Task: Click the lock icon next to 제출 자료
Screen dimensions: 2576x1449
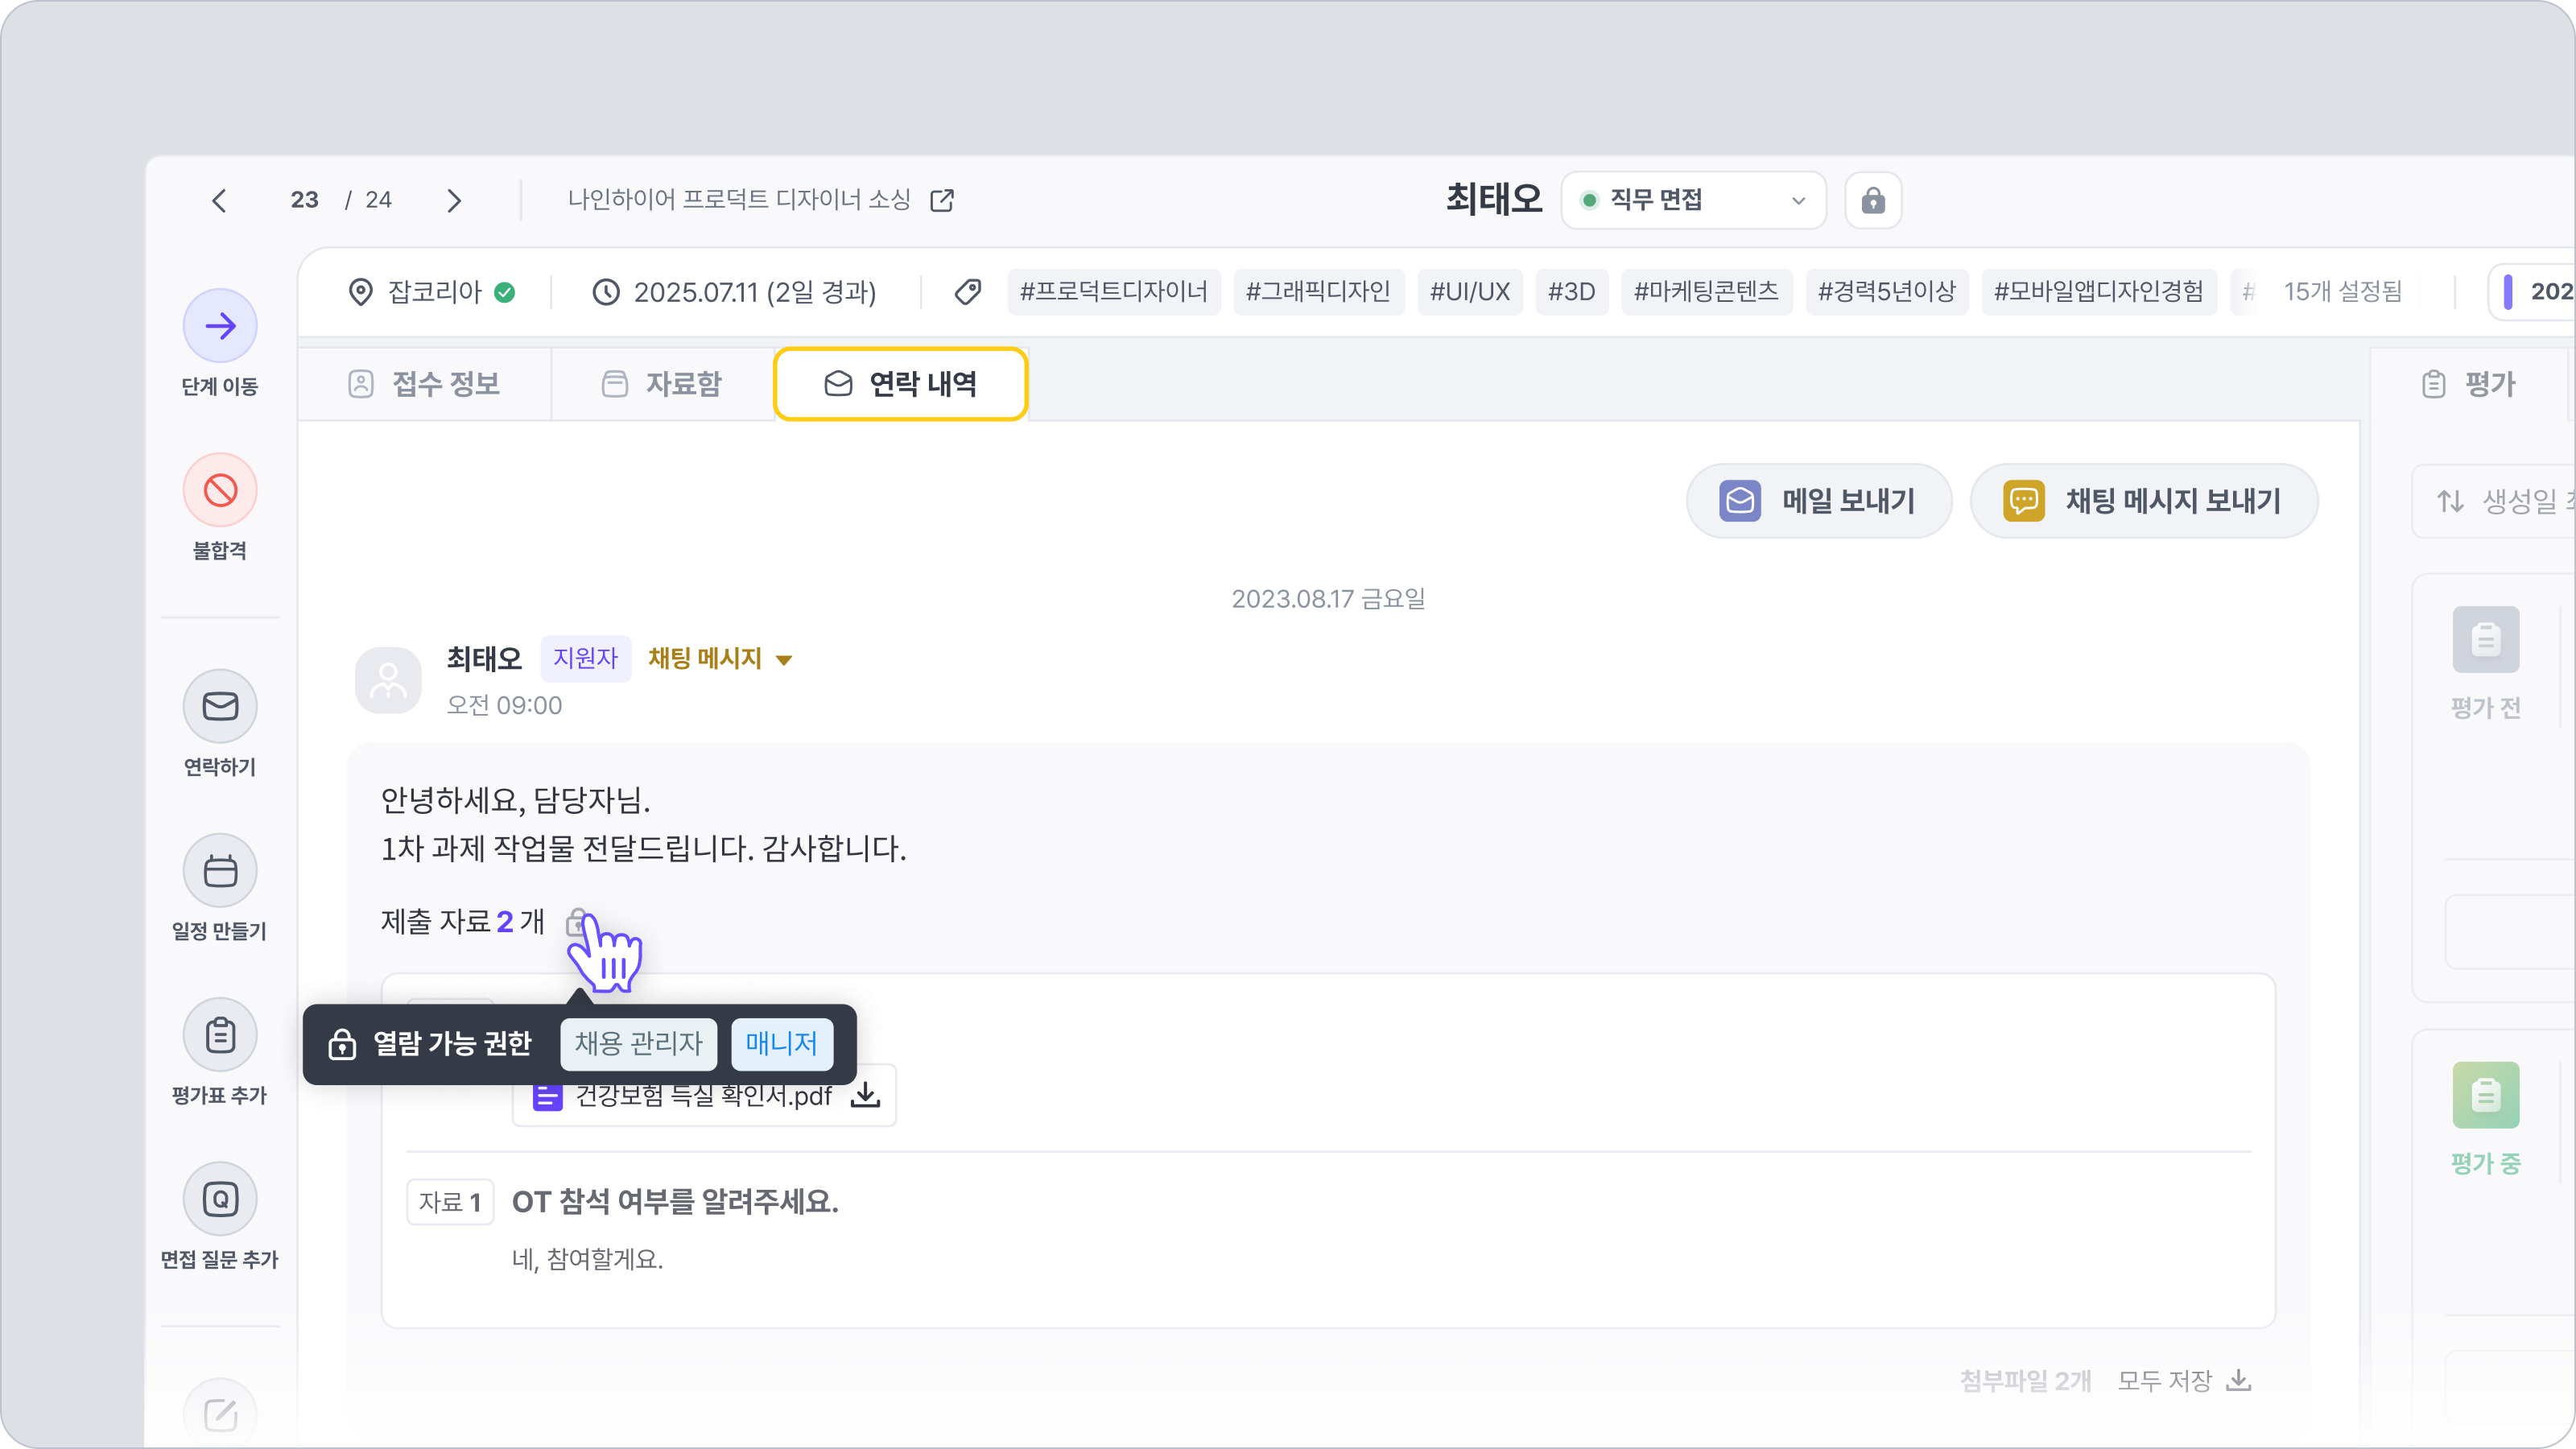Action: (x=577, y=921)
